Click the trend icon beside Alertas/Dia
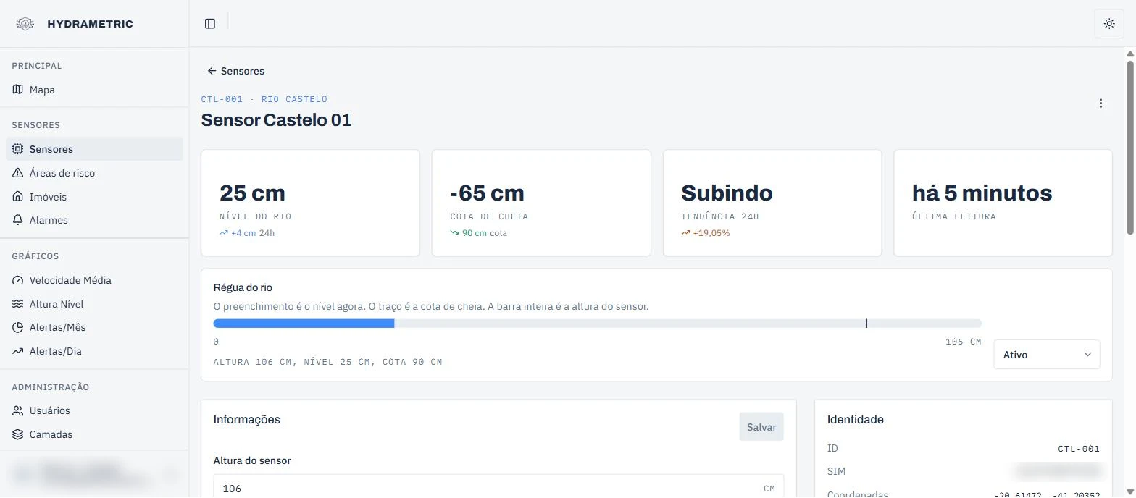Image resolution: width=1136 pixels, height=498 pixels. [18, 351]
